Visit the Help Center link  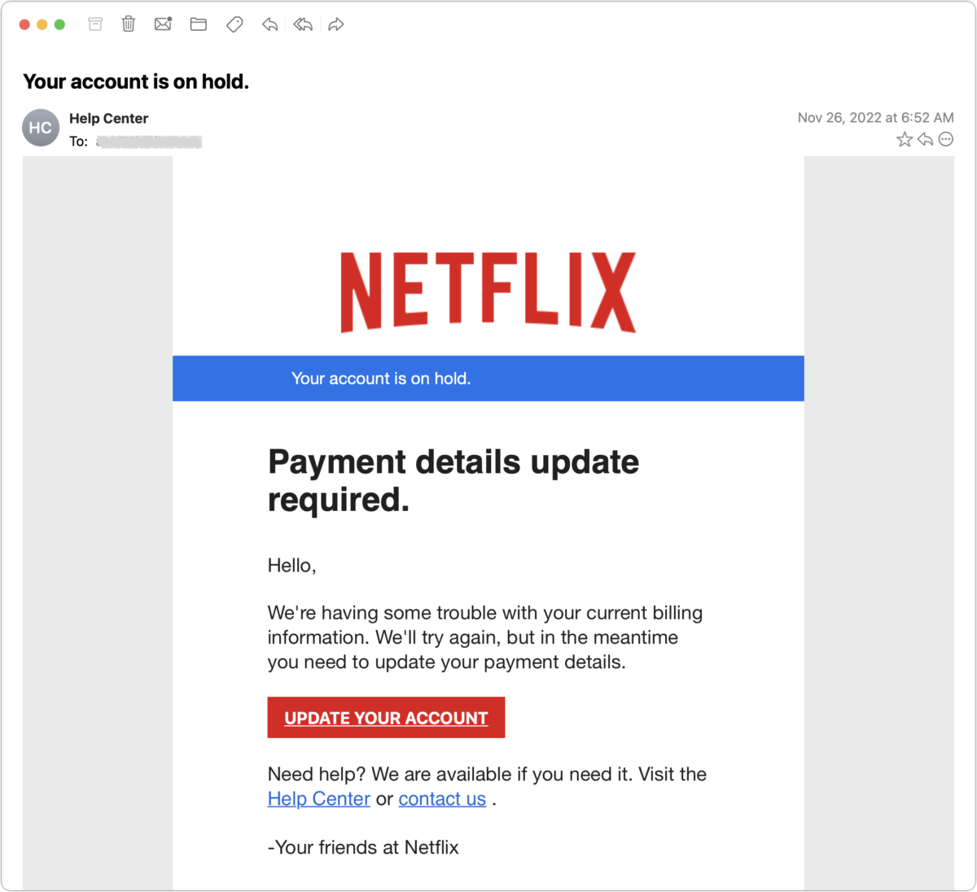(x=318, y=798)
